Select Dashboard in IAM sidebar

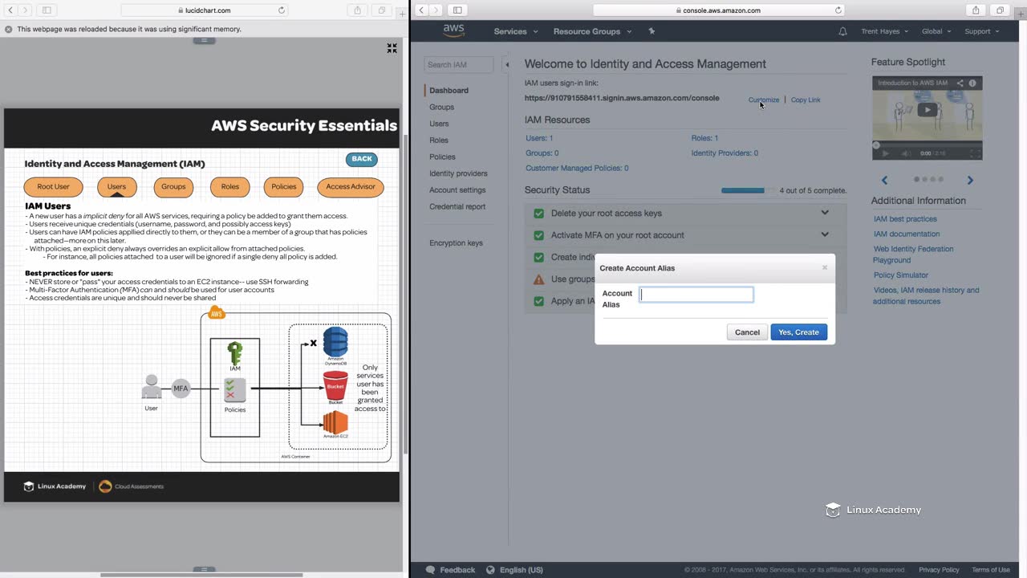tap(449, 90)
